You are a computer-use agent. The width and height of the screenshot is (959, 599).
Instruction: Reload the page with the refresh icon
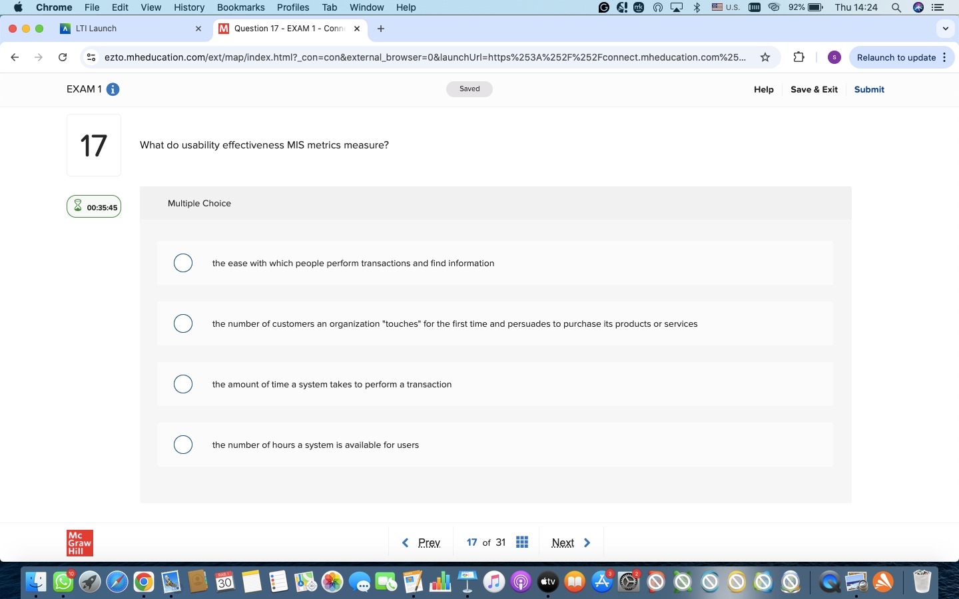coord(62,58)
